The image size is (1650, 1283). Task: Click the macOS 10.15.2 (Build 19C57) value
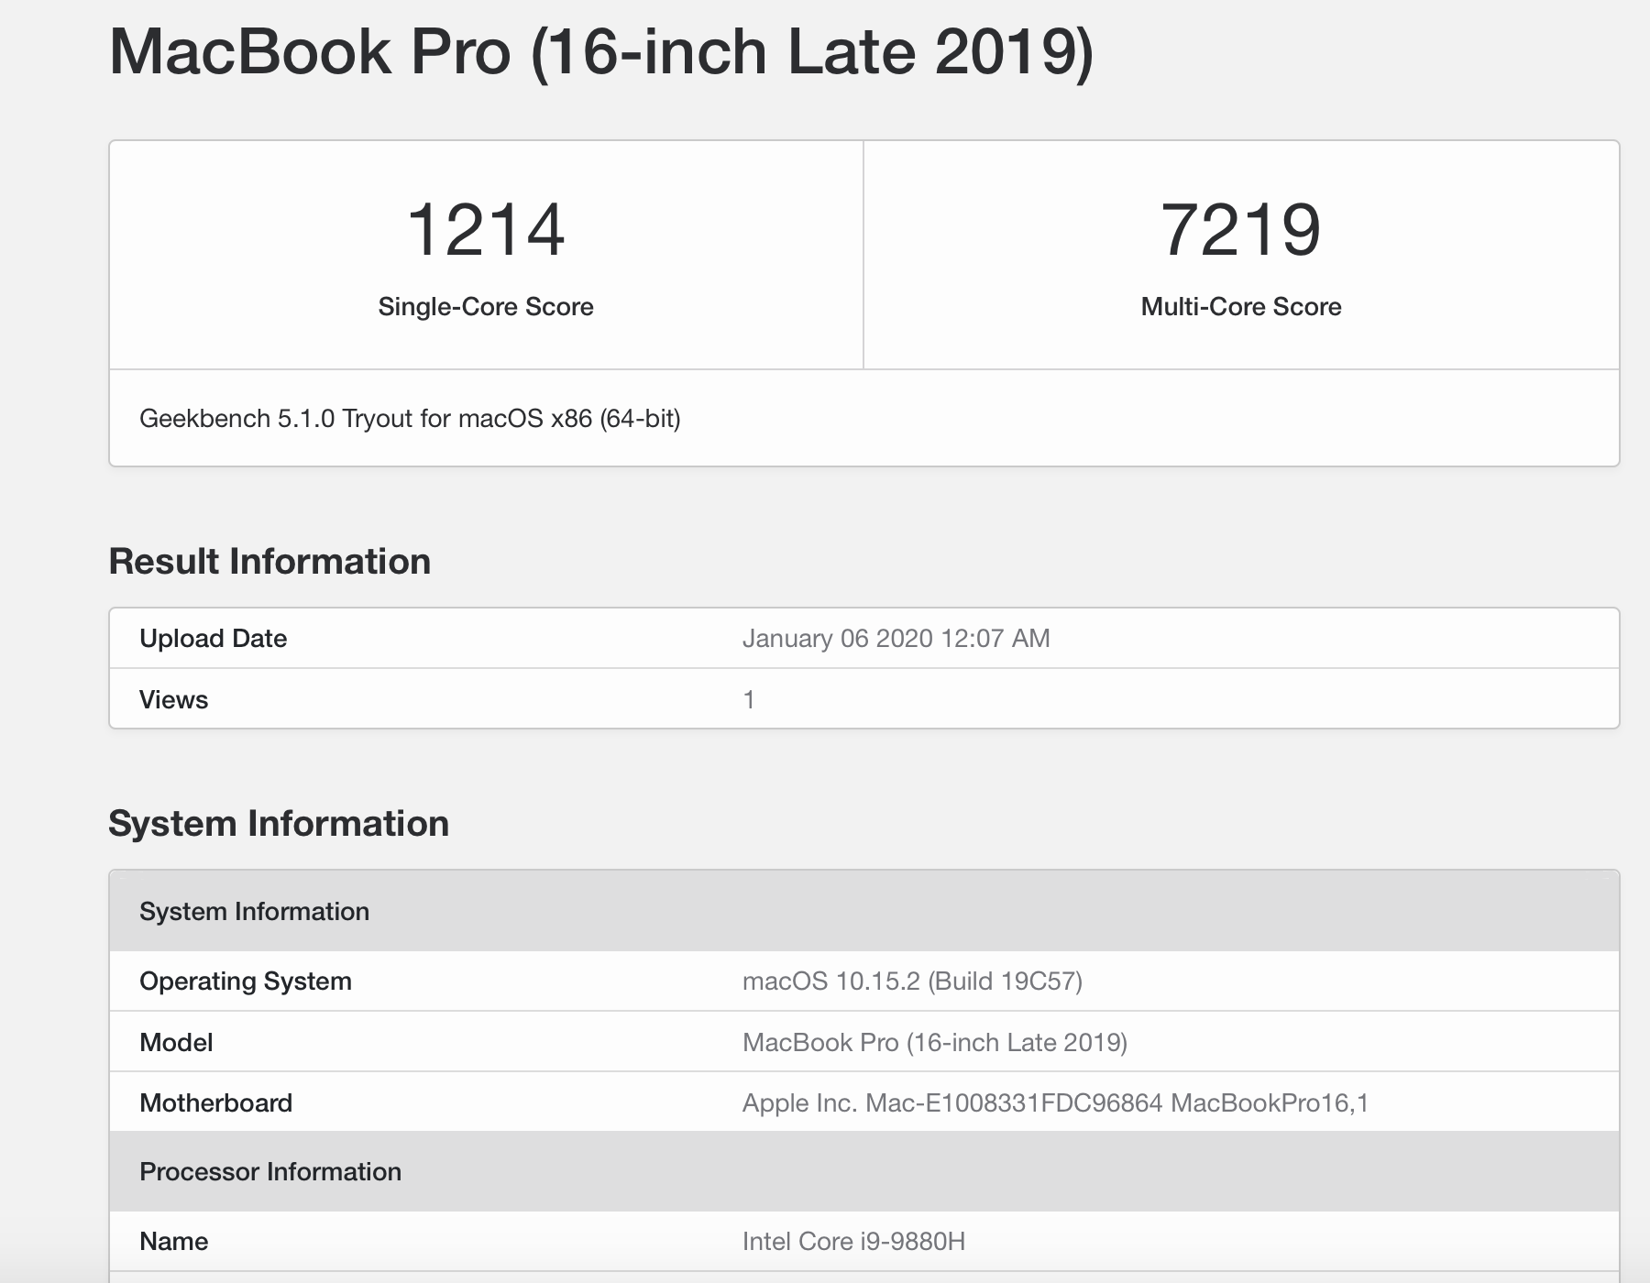912,981
